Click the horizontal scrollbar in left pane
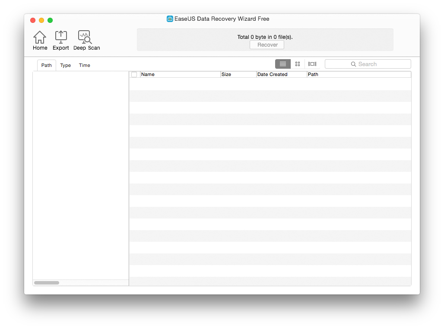Viewport: 444px width, 329px height. tap(47, 282)
